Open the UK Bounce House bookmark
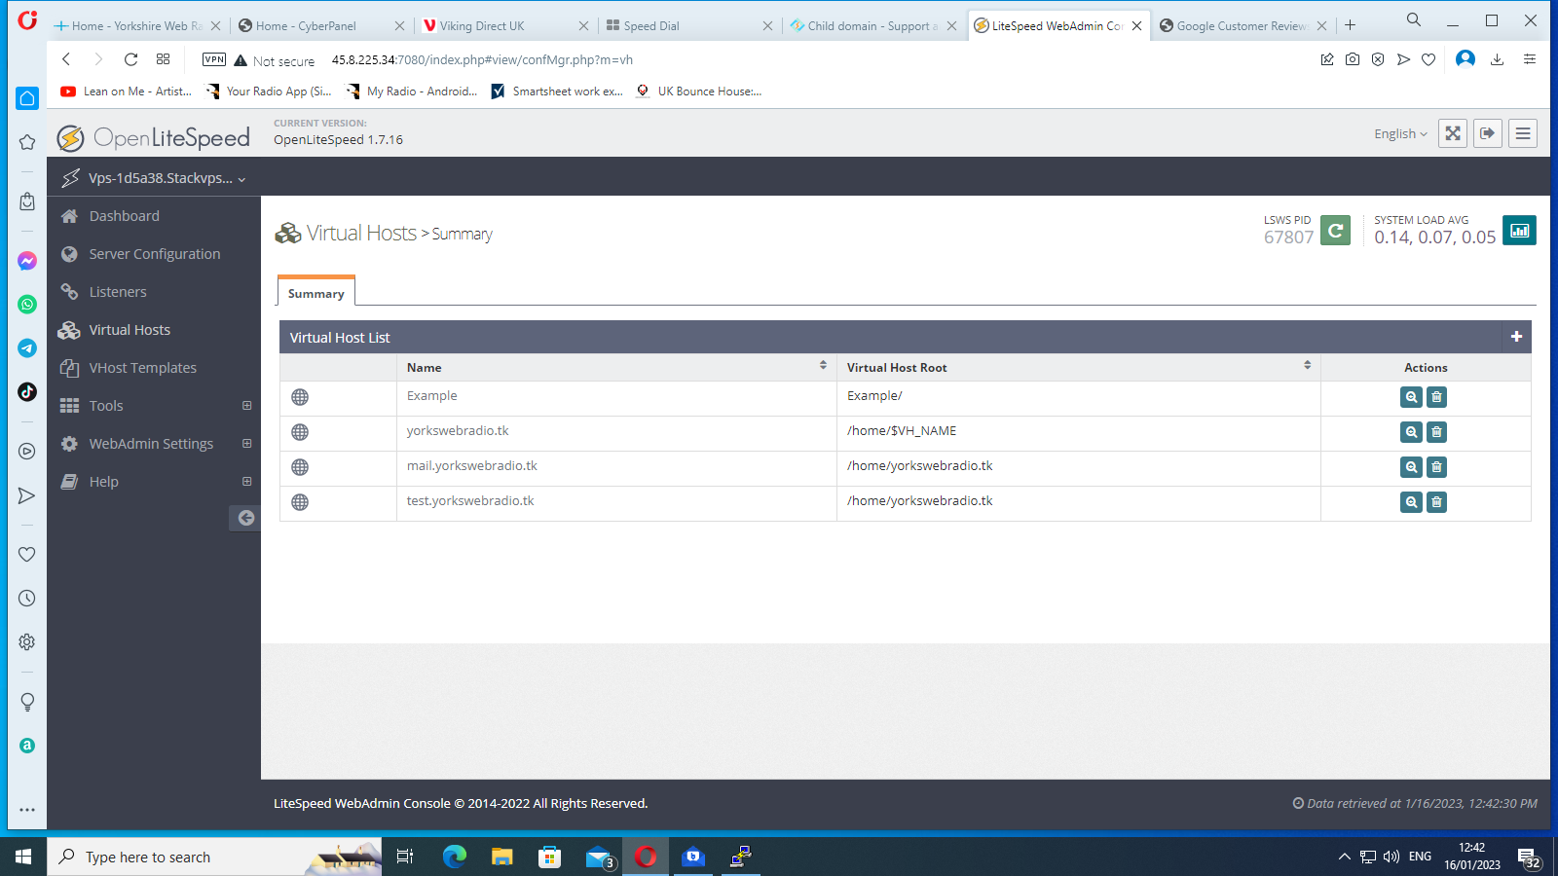Viewport: 1558px width, 876px height. [698, 91]
